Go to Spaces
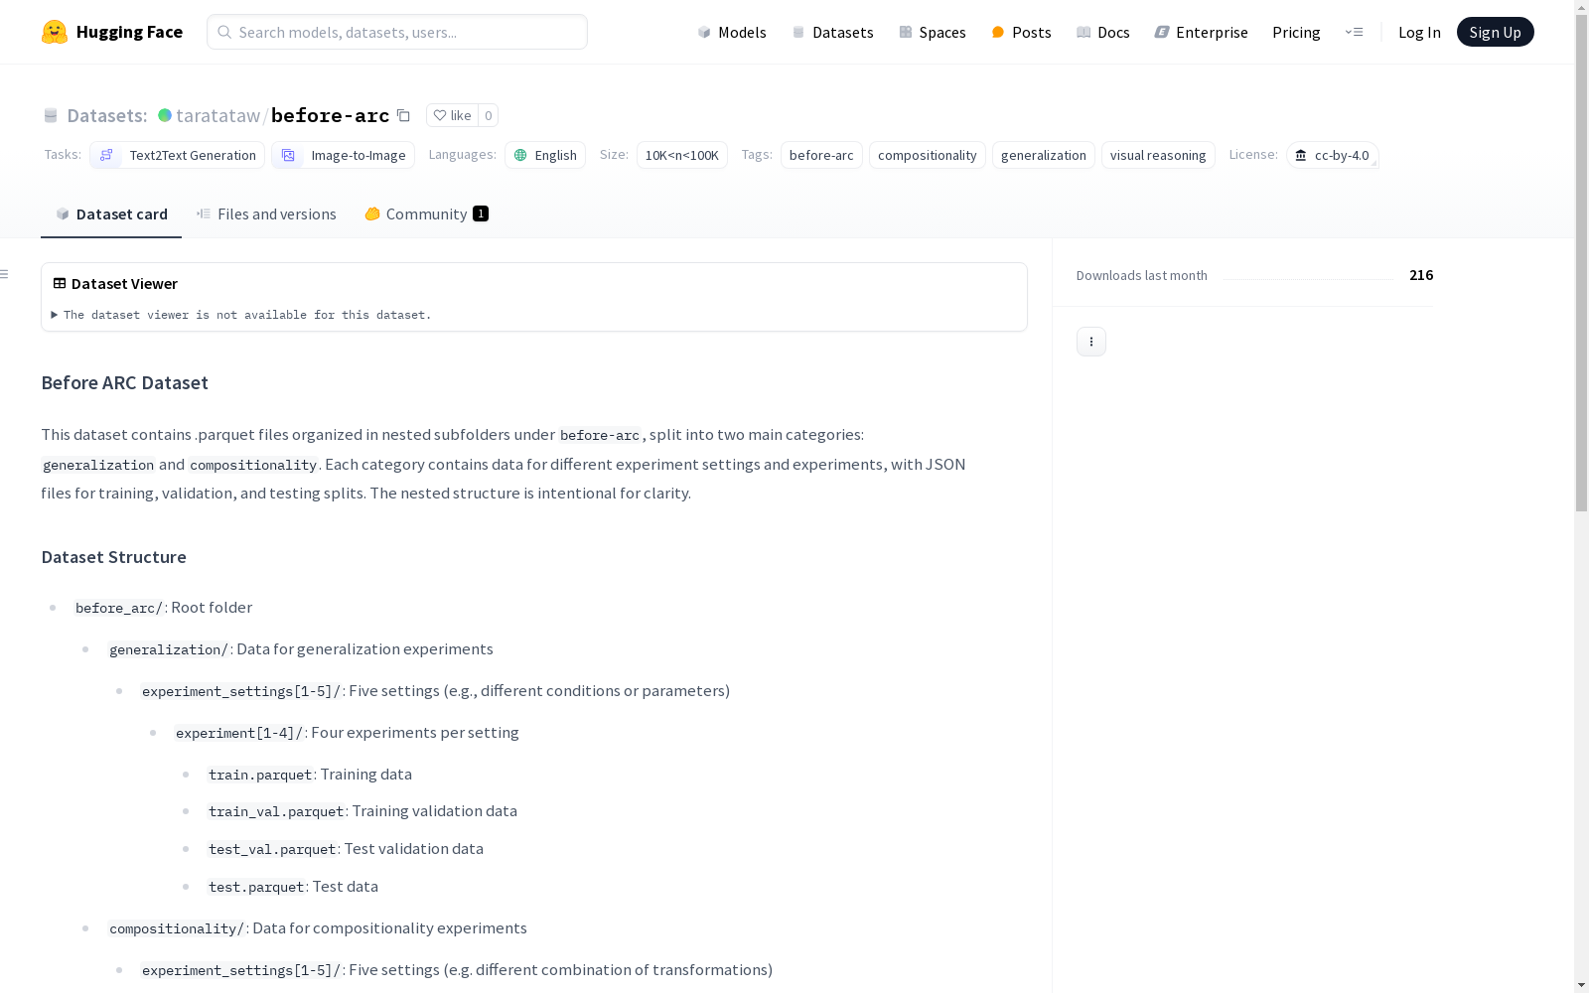The height and width of the screenshot is (993, 1589). coord(932,32)
